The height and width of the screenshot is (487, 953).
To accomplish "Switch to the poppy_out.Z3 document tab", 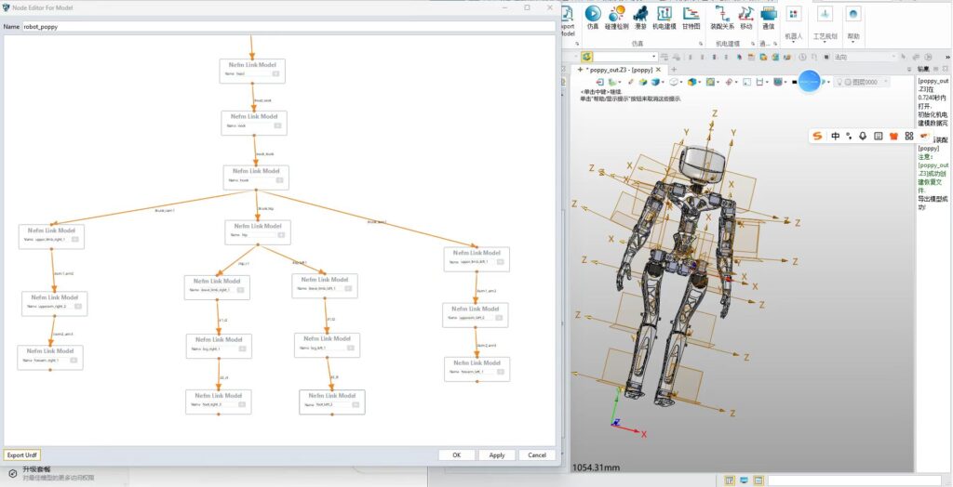I will point(619,70).
